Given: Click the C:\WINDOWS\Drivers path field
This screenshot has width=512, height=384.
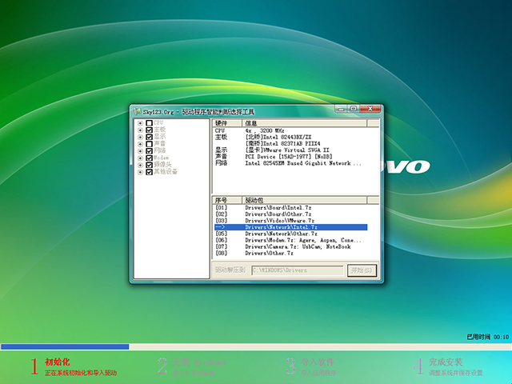Looking at the screenshot, I should (296, 270).
